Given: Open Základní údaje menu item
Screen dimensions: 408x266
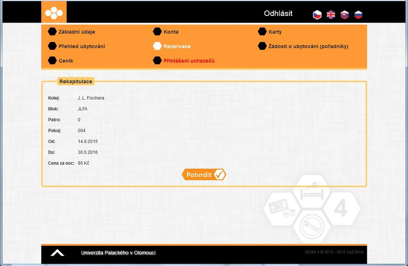Looking at the screenshot, I should point(77,32).
